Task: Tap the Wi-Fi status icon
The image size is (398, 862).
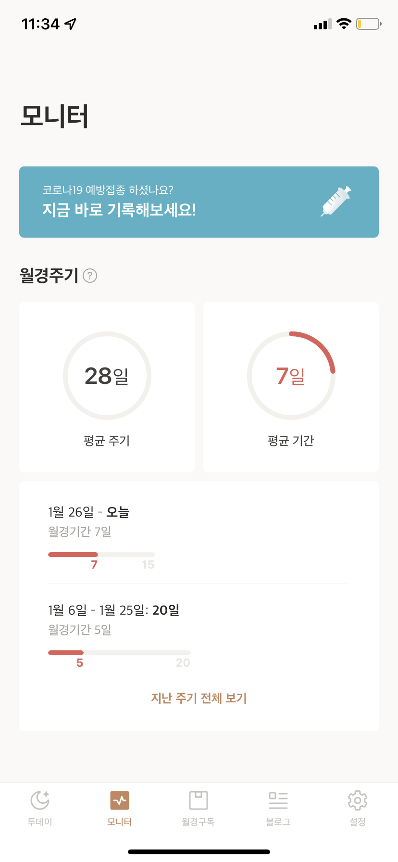Action: [344, 24]
